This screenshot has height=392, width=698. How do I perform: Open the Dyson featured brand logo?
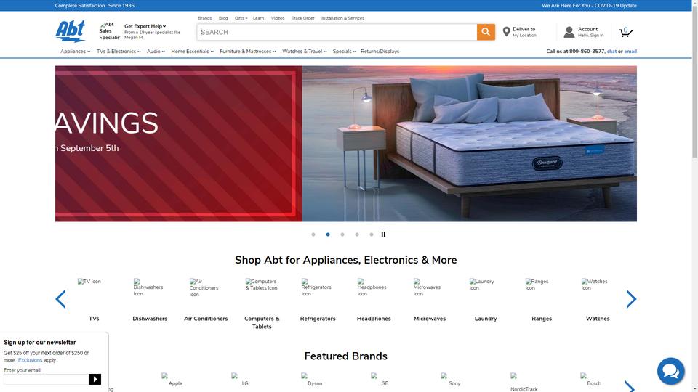pyautogui.click(x=312, y=380)
